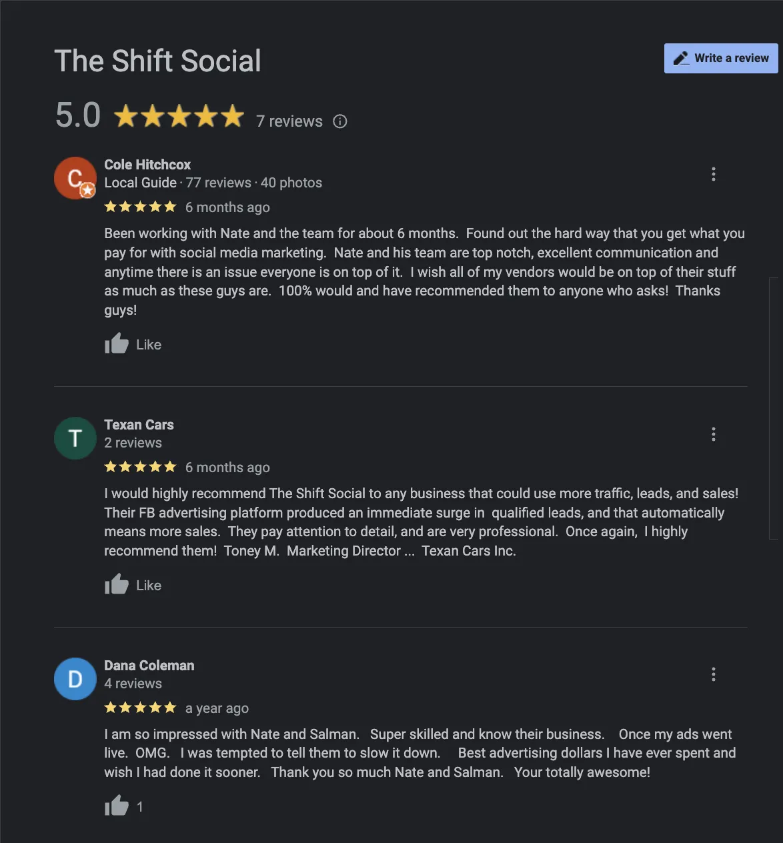Open more options for Texan Cars' review
Viewport: 783px width, 843px height.
(714, 434)
